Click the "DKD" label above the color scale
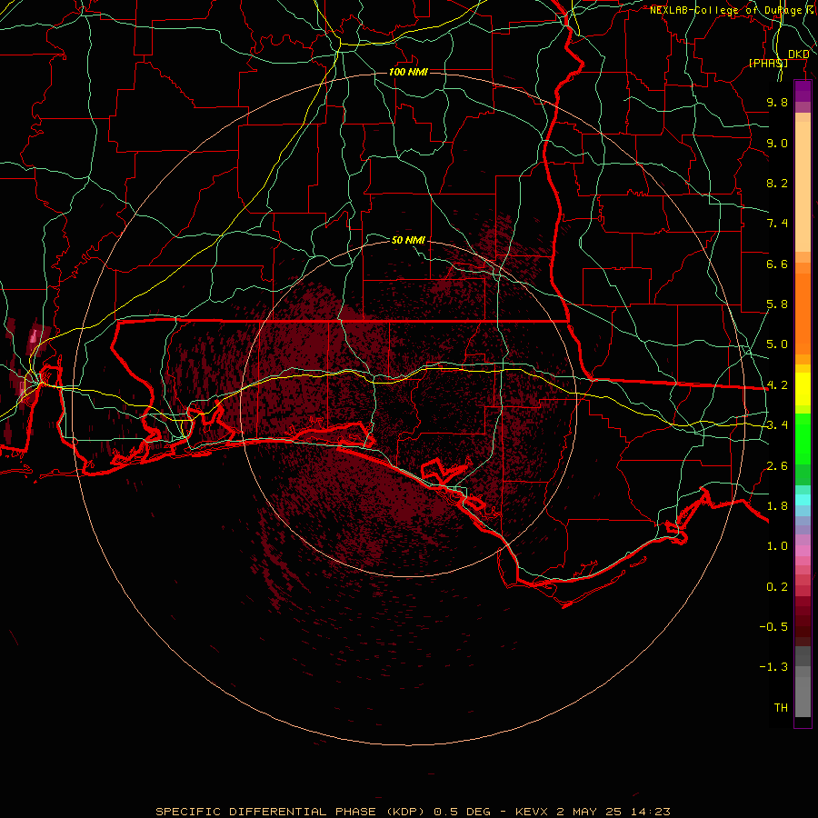Viewport: 818px width, 818px height. coord(798,55)
